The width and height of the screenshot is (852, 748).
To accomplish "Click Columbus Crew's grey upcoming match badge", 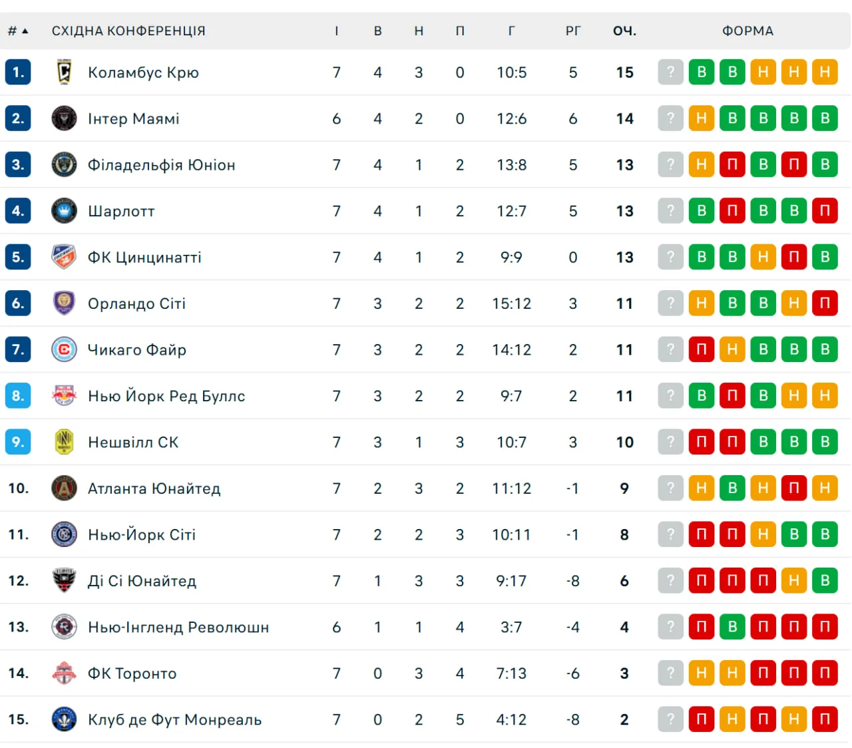I will (x=670, y=72).
